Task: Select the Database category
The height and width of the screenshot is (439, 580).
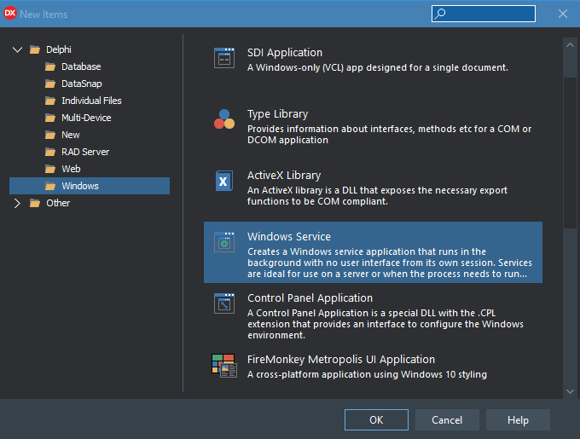Action: [81, 66]
